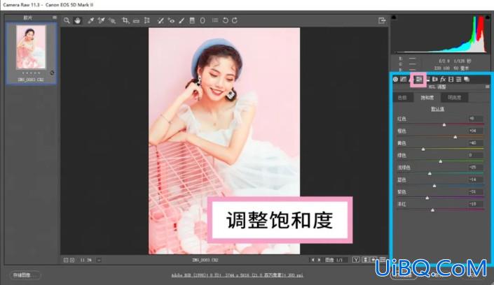The width and height of the screenshot is (494, 285).
Task: Select the Radial Filter tool
Action: click(203, 21)
